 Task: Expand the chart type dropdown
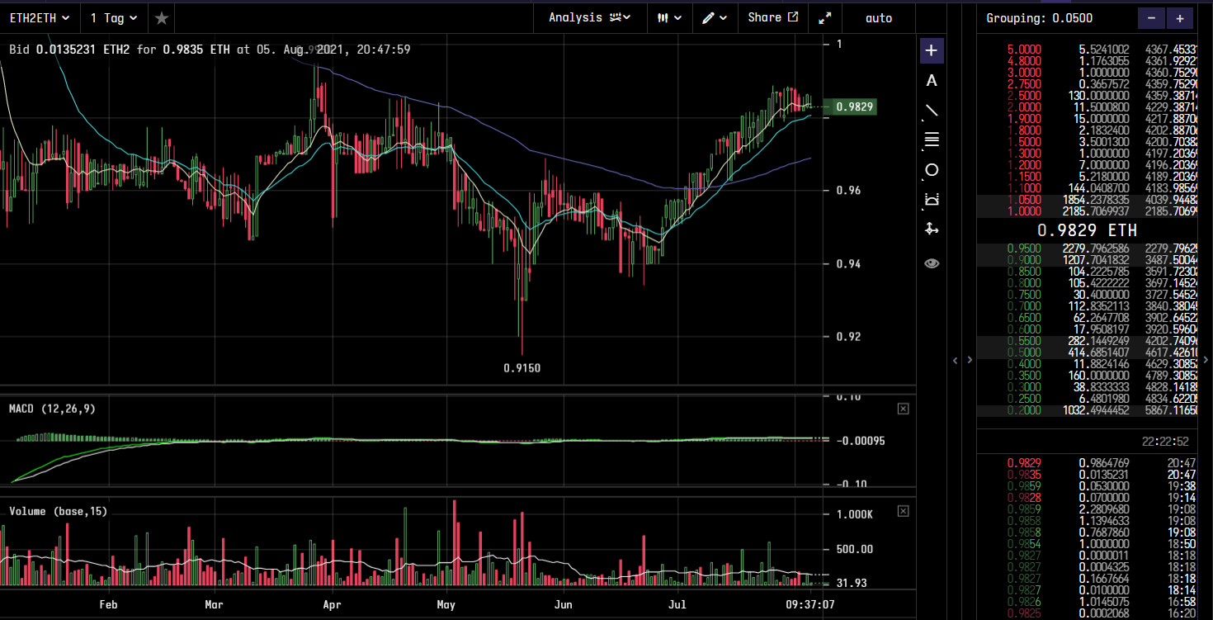pos(669,17)
